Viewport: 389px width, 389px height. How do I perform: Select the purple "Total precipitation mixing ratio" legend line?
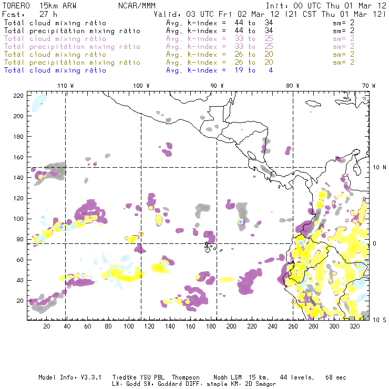[x=72, y=47]
